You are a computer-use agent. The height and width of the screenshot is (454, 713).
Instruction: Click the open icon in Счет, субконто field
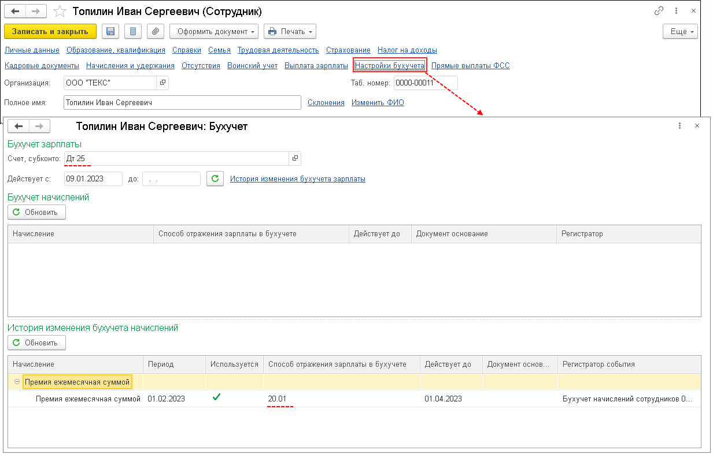[x=295, y=158]
